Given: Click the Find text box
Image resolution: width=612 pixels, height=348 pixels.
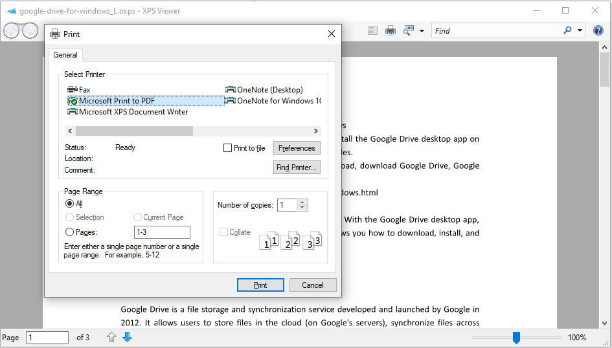Looking at the screenshot, I should [496, 31].
